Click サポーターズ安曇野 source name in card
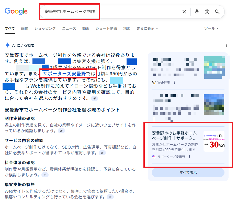Viewport: 237px width, 203px height. pos(171,157)
